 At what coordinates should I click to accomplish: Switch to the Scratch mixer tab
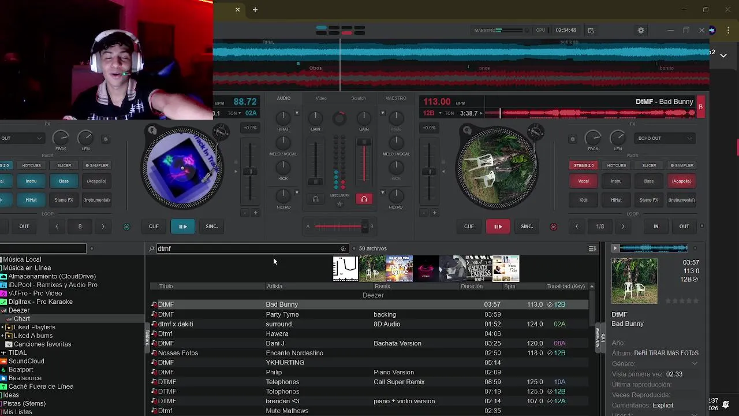point(358,98)
